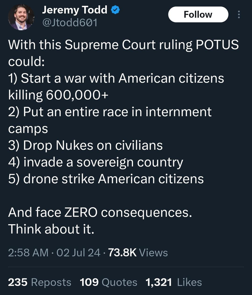This screenshot has height=295, width=252.
Task: Open Jeremy Todd's profile picture
Action: click(x=21, y=17)
